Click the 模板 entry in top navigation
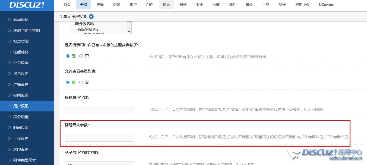The image size is (367, 165). pyautogui.click(x=249, y=5)
